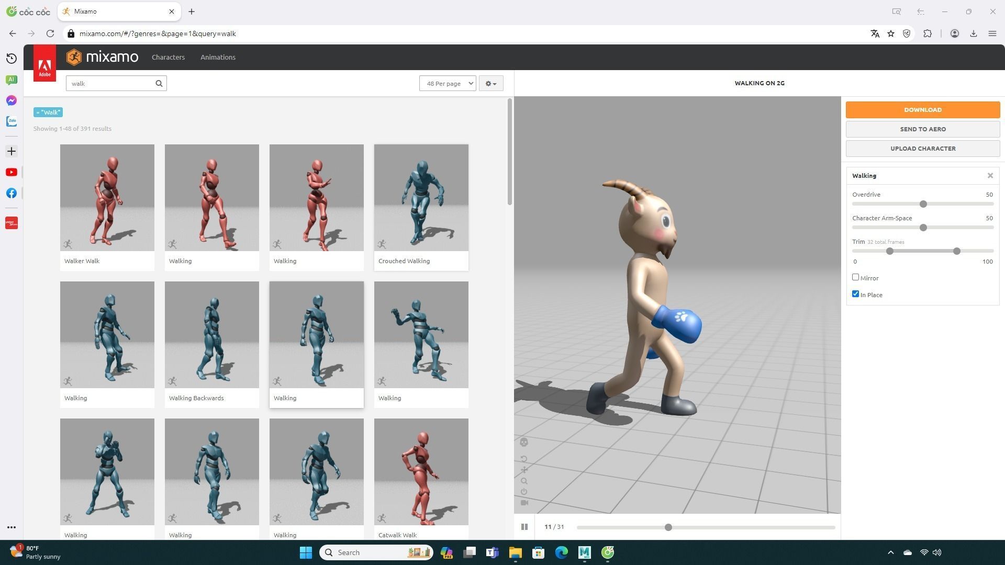Open the Windows Start menu
The image size is (1005, 565).
point(306,552)
